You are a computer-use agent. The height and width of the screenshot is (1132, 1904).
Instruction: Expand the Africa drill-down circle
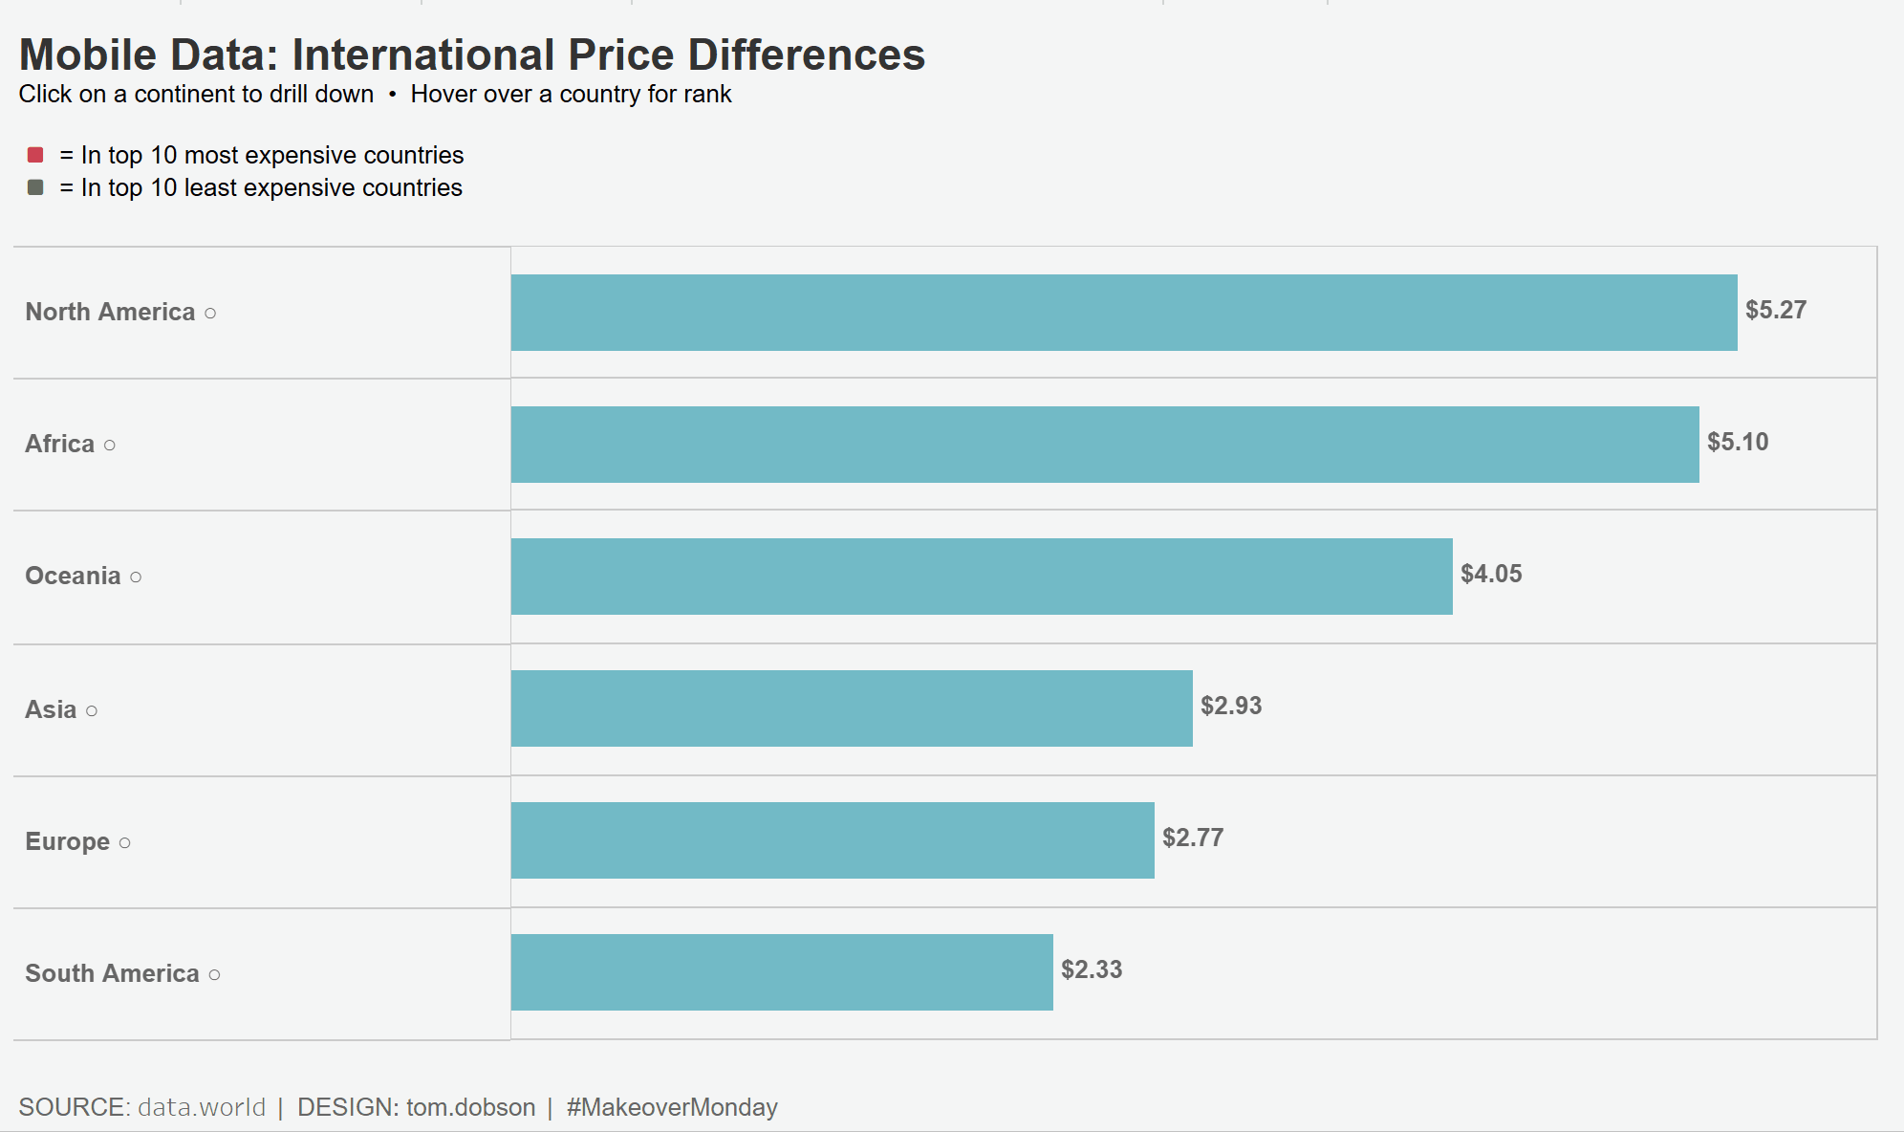(x=110, y=446)
